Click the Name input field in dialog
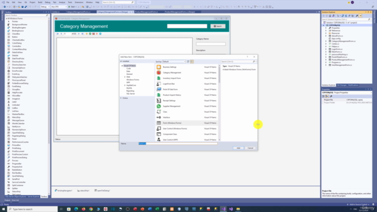This screenshot has height=212, width=377. coord(178,144)
